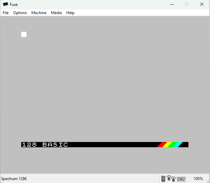Click the resize grip at window corner
The height and width of the screenshot is (183, 210).
208,181
